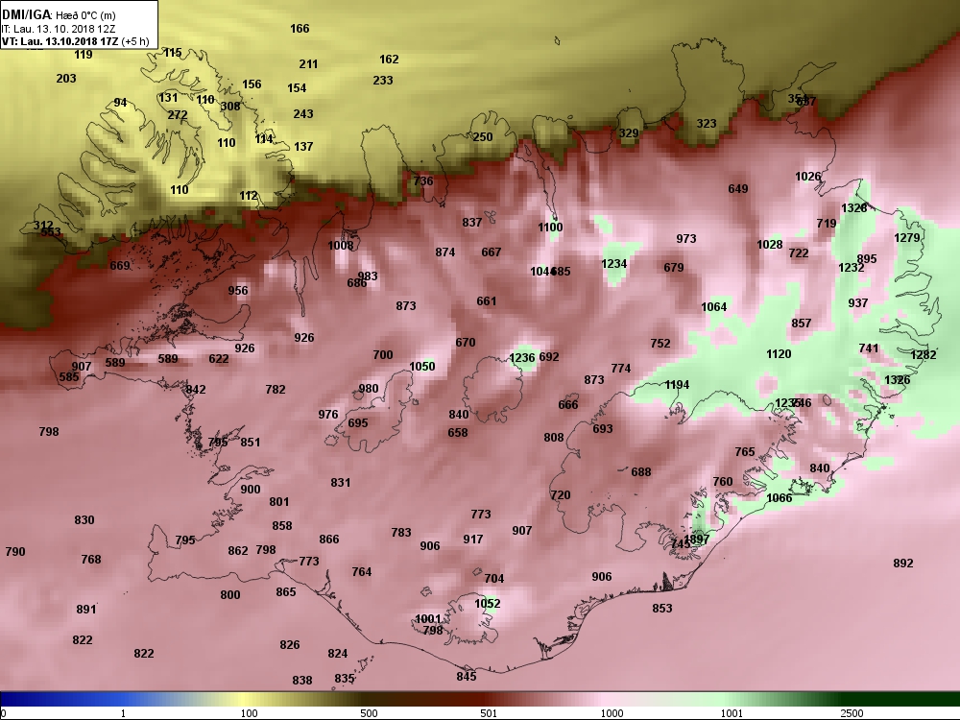Viewport: 960px width, 720px height.
Task: Pick the value 272 in the Westfjords
Action: pos(178,115)
